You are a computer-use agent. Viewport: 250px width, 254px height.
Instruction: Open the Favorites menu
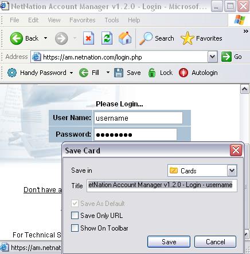[x=83, y=20]
